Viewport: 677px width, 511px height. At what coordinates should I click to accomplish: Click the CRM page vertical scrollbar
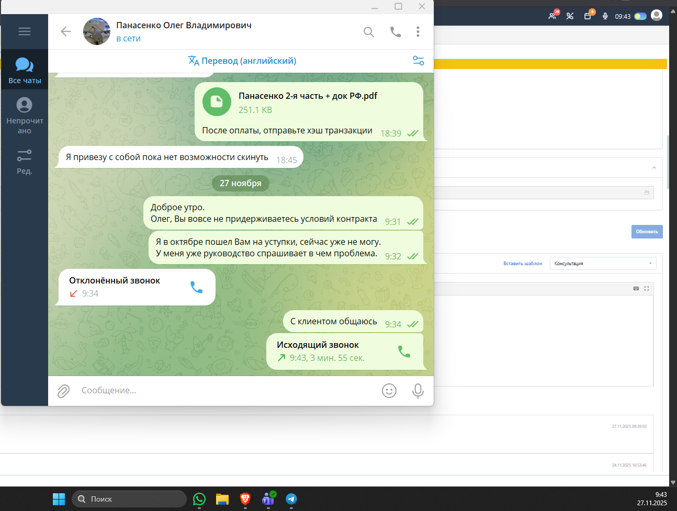click(x=668, y=162)
